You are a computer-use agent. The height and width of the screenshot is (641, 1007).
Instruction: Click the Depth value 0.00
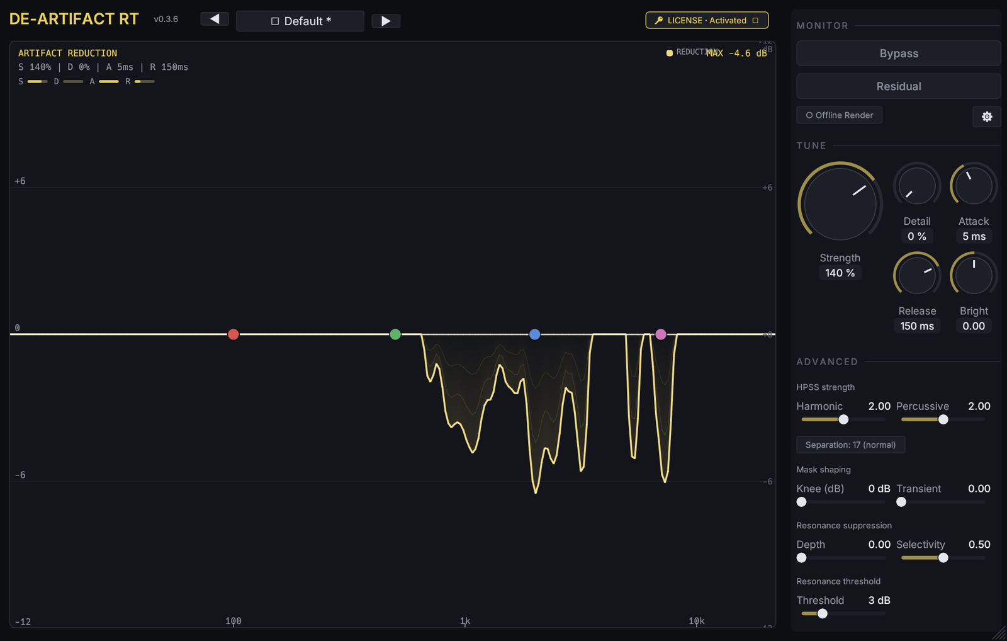click(x=879, y=545)
